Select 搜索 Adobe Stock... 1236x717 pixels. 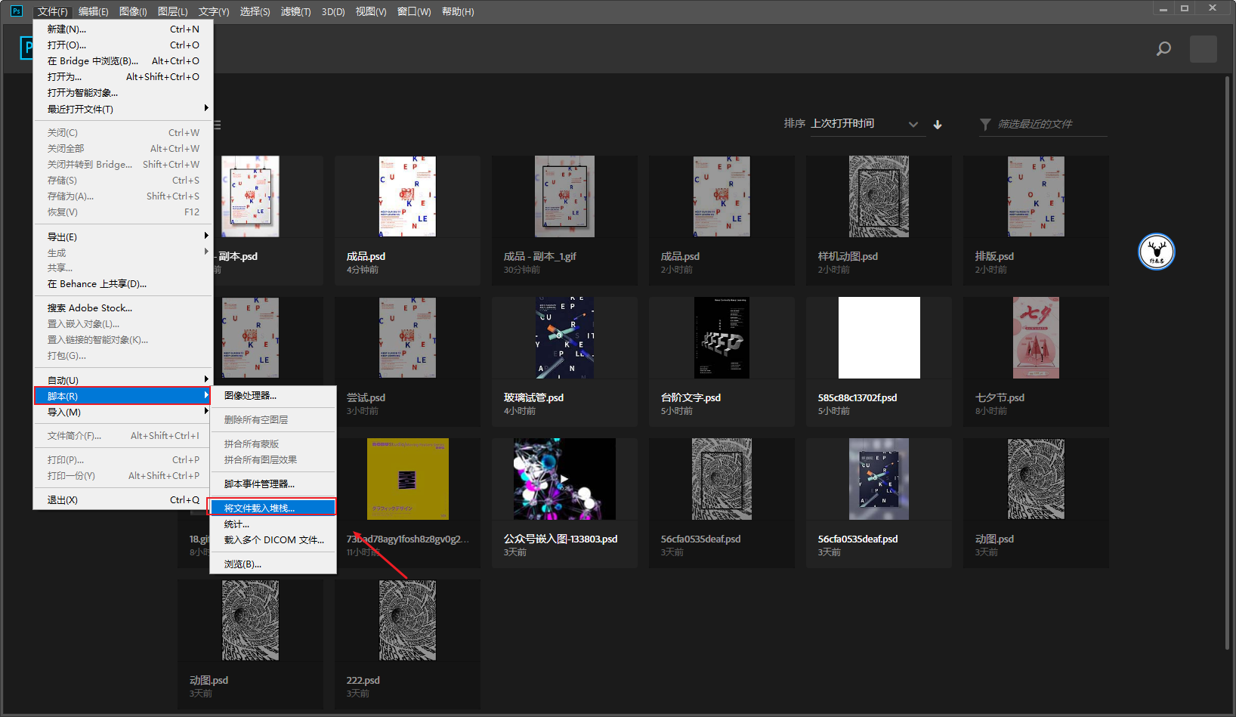point(123,308)
